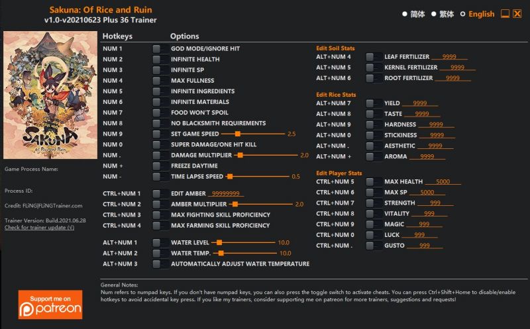Enable Infinite Health toggle
This screenshot has height=329, width=530.
pyautogui.click(x=160, y=60)
